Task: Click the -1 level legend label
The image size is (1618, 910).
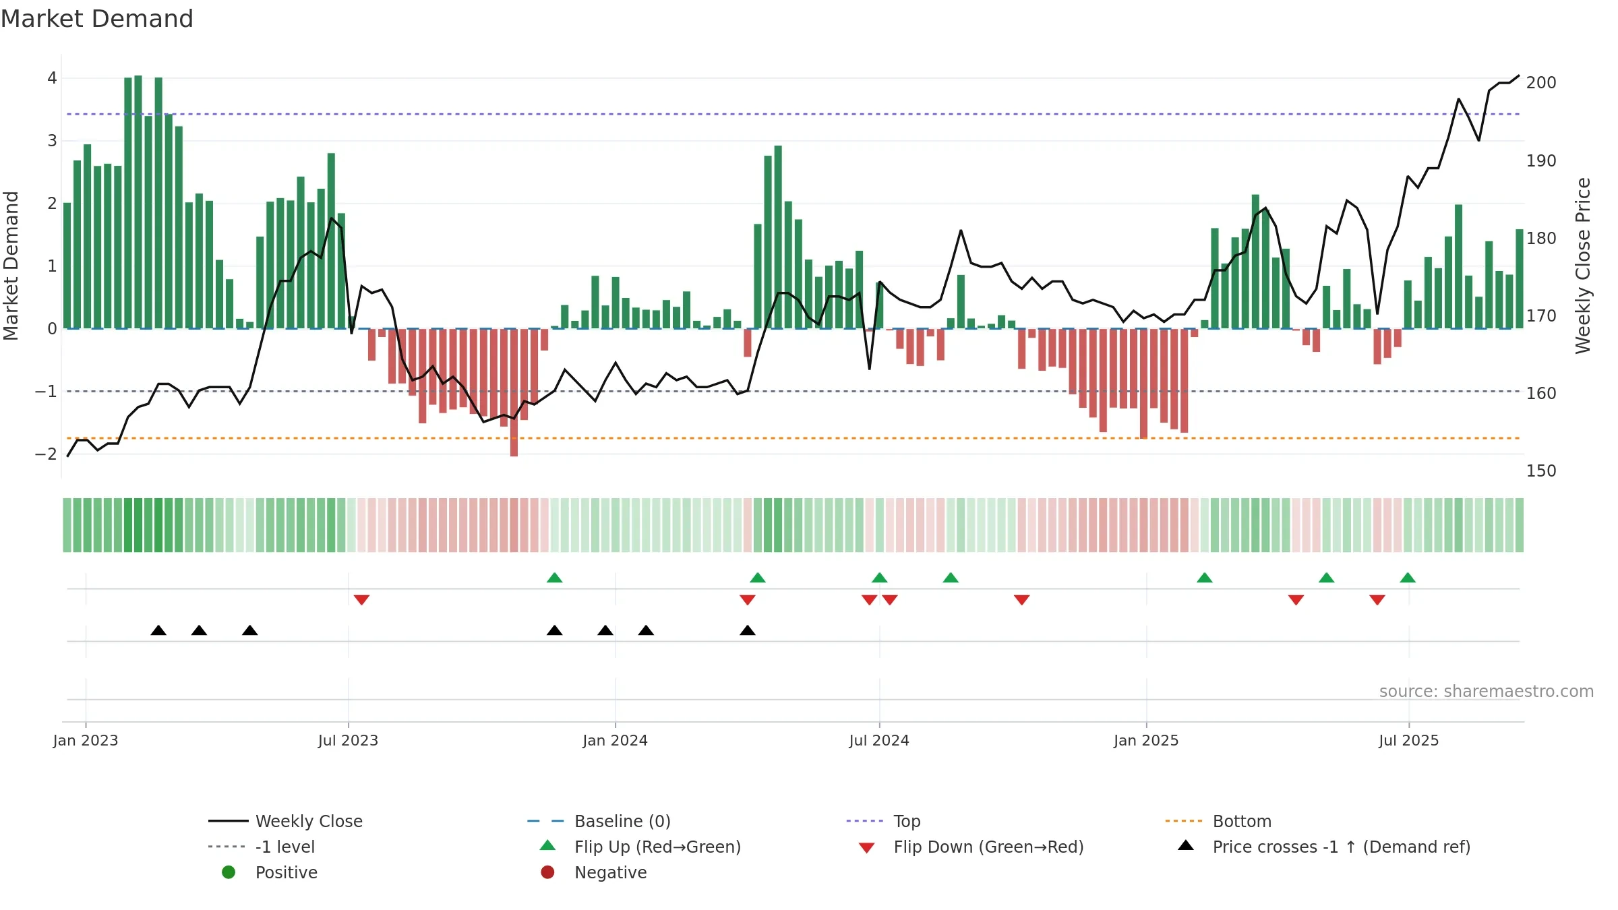Action: 285,847
